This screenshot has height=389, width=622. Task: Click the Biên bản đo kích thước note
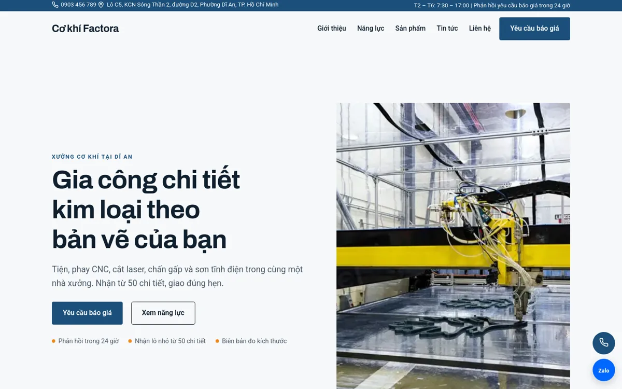click(x=251, y=341)
